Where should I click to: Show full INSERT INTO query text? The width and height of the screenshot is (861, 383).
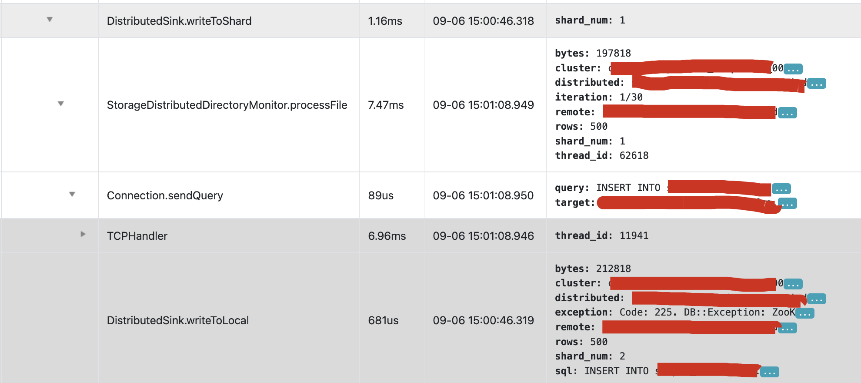point(781,189)
